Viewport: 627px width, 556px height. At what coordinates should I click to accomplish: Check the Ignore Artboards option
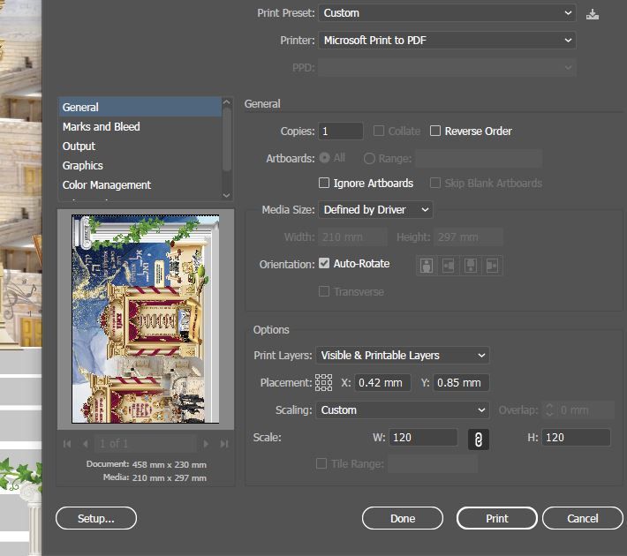[324, 184]
